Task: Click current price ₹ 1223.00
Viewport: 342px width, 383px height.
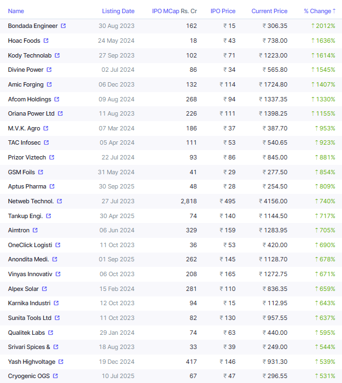Action: pyautogui.click(x=273, y=55)
